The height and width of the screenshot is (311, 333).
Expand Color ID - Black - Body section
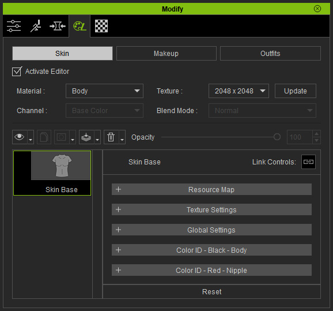click(x=211, y=250)
